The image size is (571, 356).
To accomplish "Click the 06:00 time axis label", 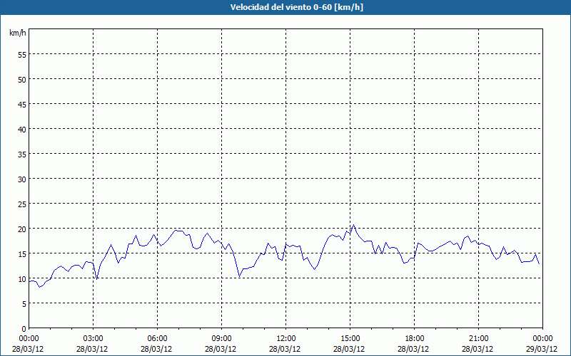I will coord(157,339).
